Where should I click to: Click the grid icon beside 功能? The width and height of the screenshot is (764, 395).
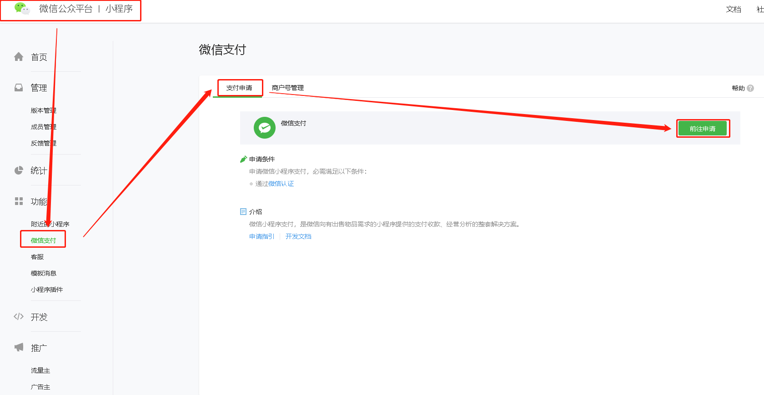point(19,201)
